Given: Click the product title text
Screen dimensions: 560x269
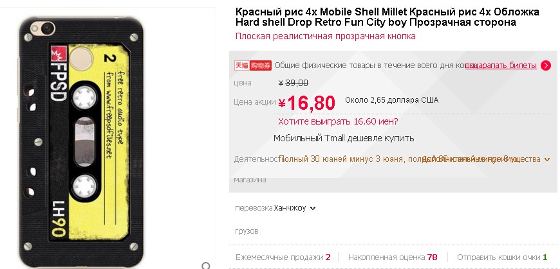Looking at the screenshot, I should pos(387,17).
